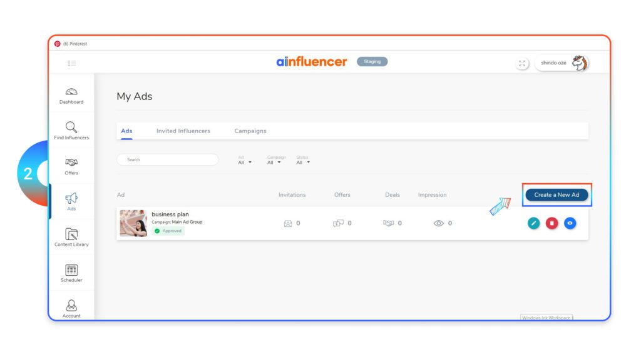The height and width of the screenshot is (357, 641).
Task: Select the (6) Pinterest browser tab
Action: point(71,44)
